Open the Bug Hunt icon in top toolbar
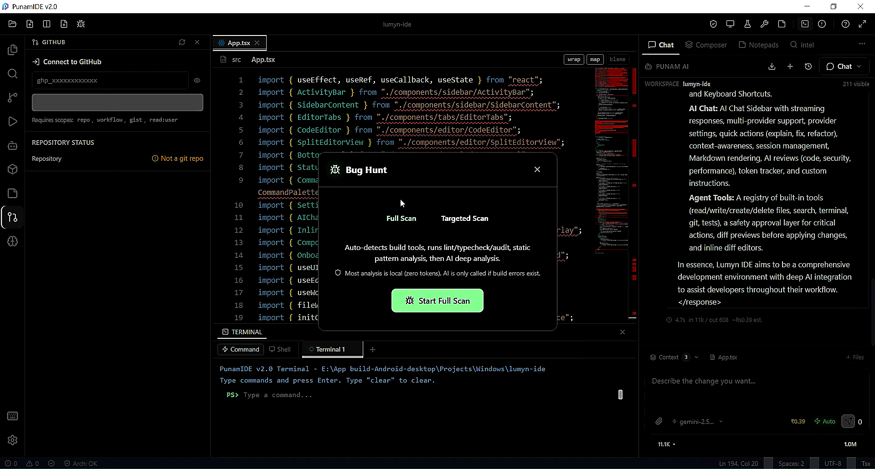This screenshot has width=875, height=469. click(81, 24)
